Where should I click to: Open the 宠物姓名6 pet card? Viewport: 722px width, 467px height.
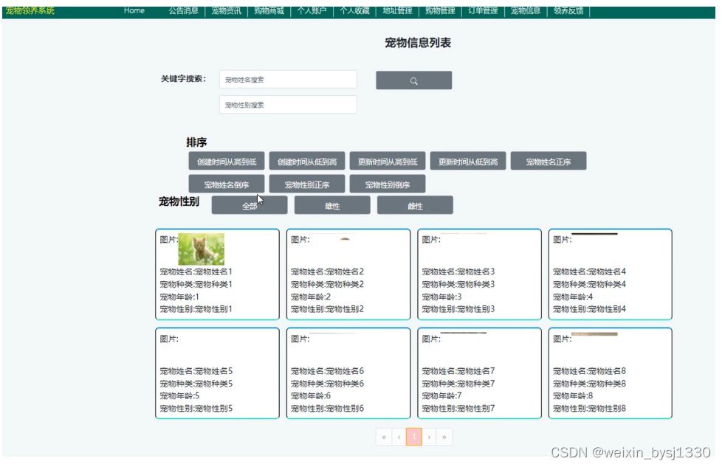348,373
